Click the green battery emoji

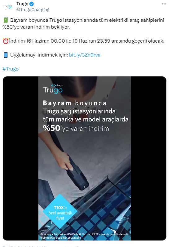tap(6, 20)
